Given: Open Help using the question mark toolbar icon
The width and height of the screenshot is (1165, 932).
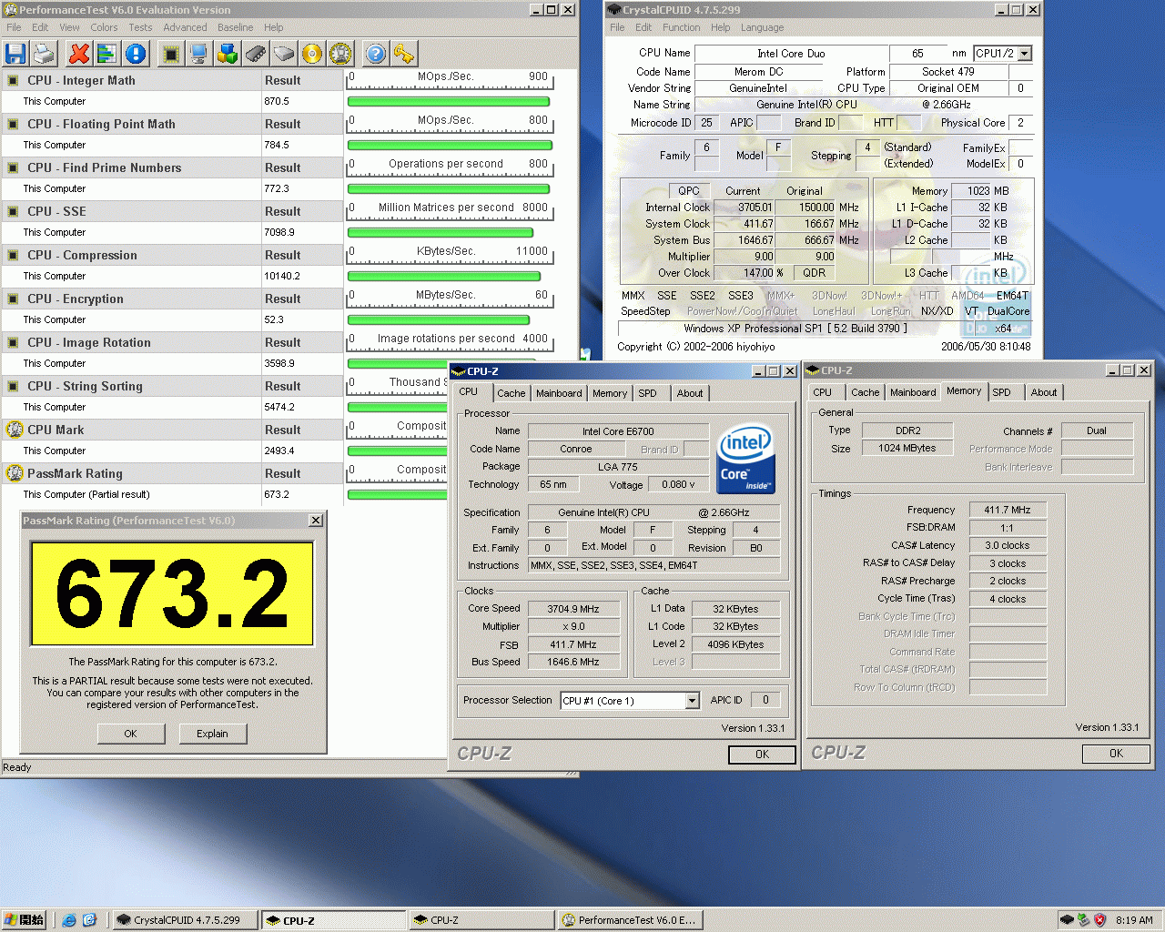Looking at the screenshot, I should click(x=375, y=53).
